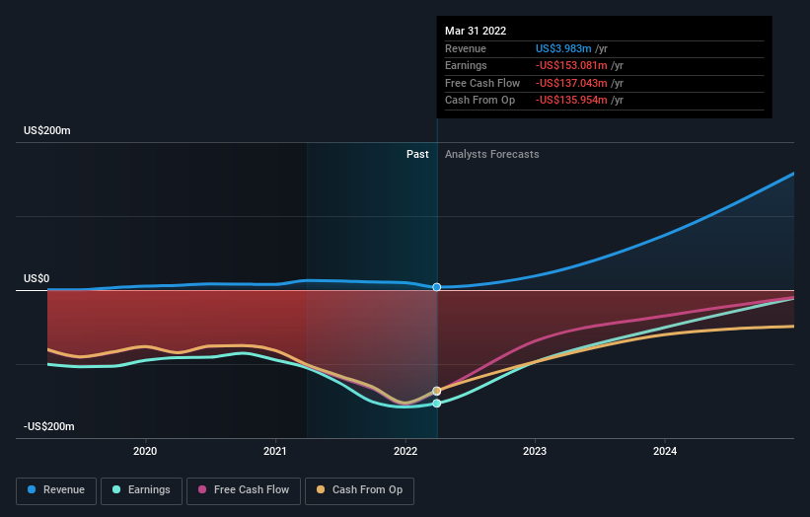The height and width of the screenshot is (517, 810).
Task: Click the Earnings value in tooltip
Action: point(571,65)
